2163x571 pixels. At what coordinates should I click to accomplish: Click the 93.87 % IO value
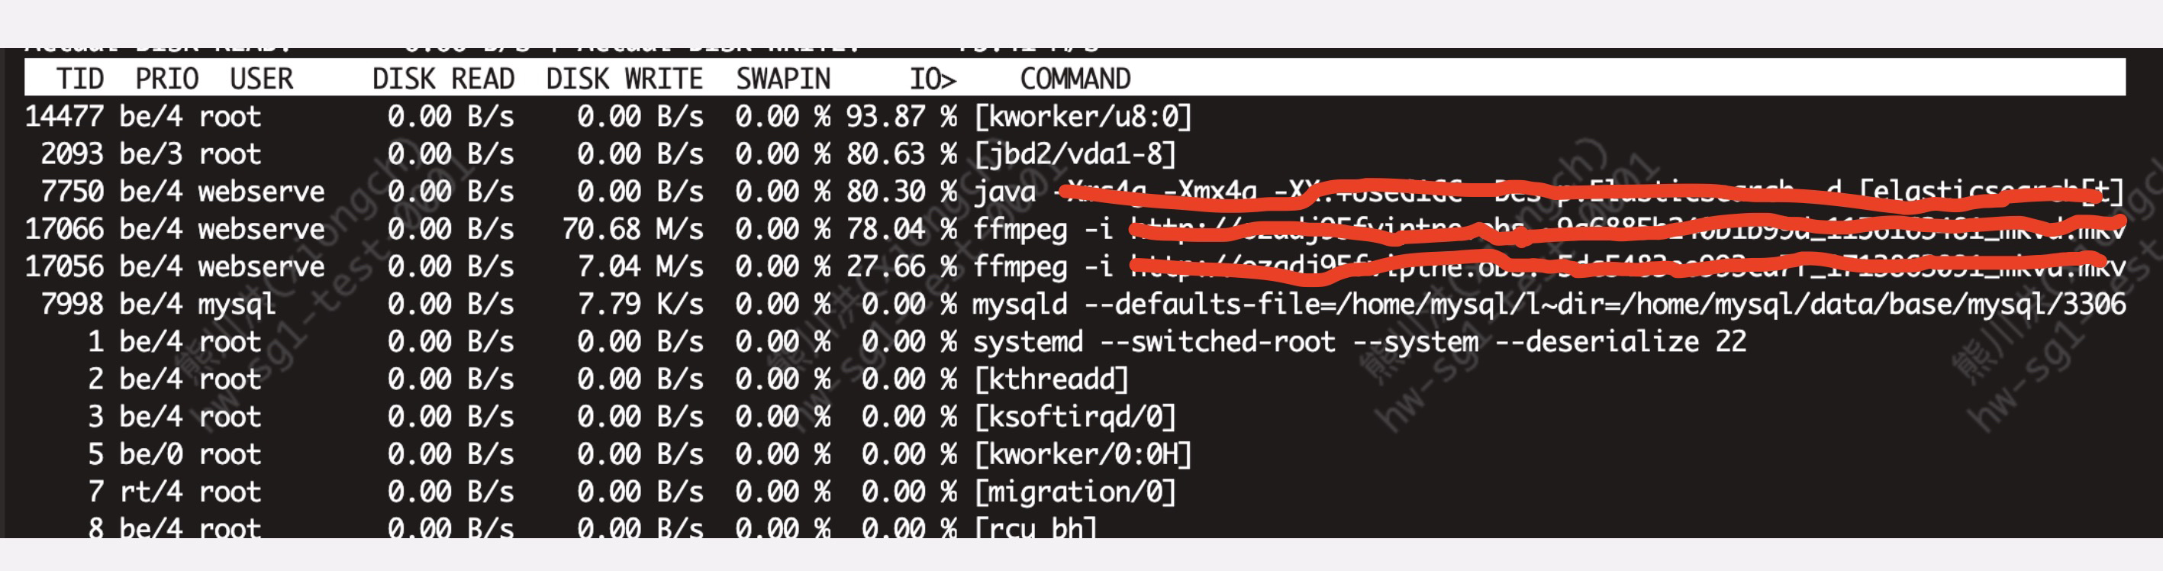[901, 116]
